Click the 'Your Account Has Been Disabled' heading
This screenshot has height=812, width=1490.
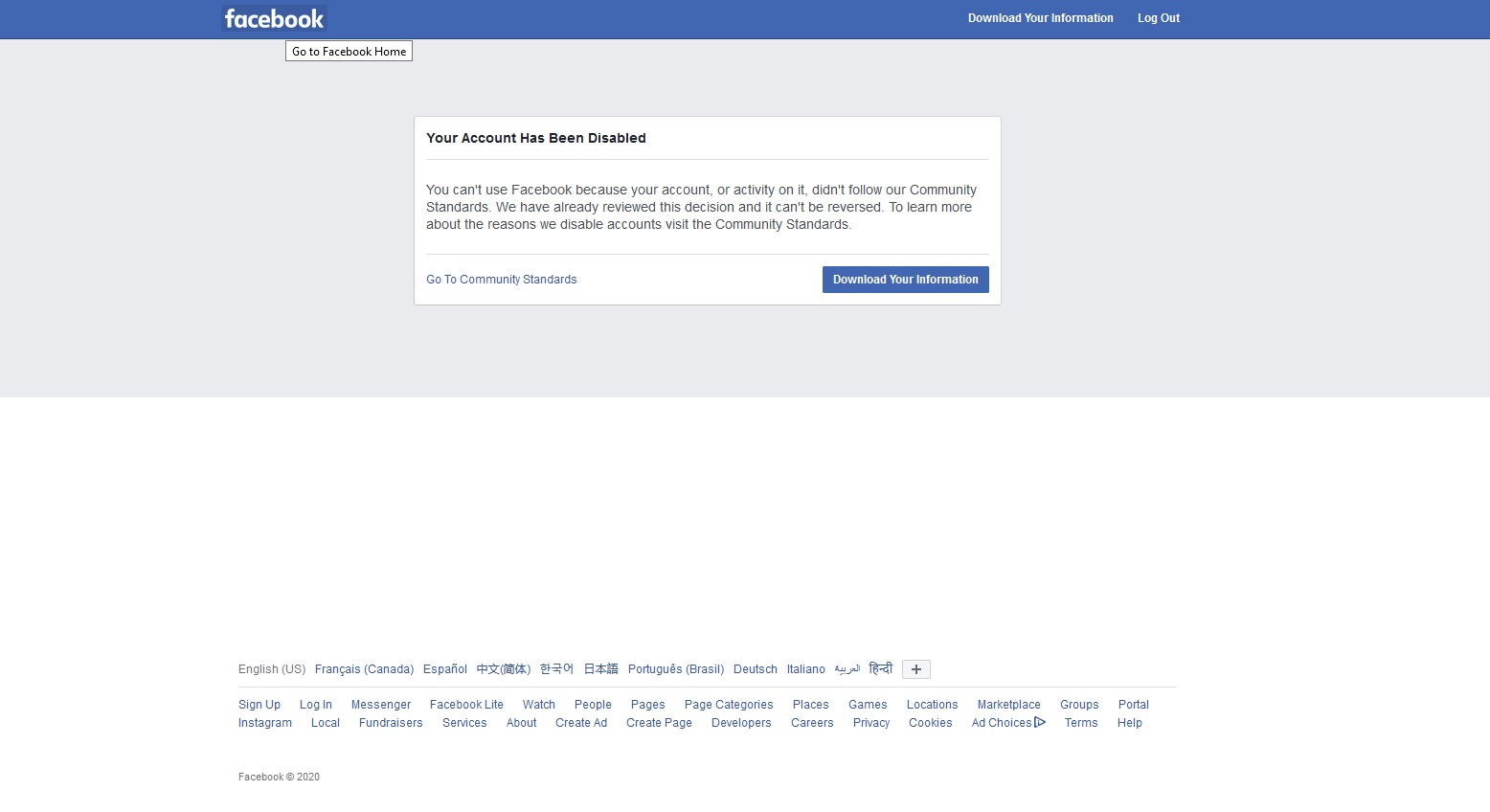click(536, 138)
